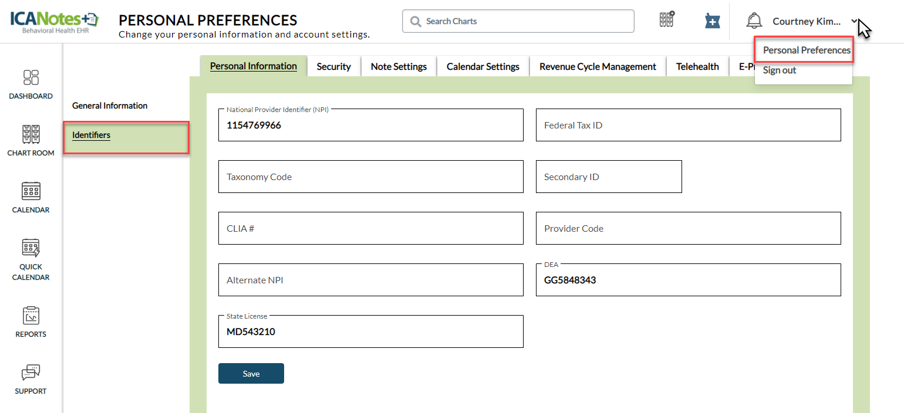Choose Personal Preferences from the user menu

pyautogui.click(x=806, y=50)
